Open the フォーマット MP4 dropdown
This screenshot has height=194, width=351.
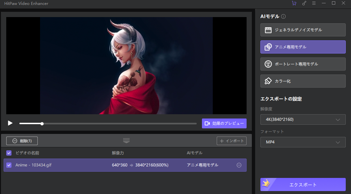click(x=303, y=142)
